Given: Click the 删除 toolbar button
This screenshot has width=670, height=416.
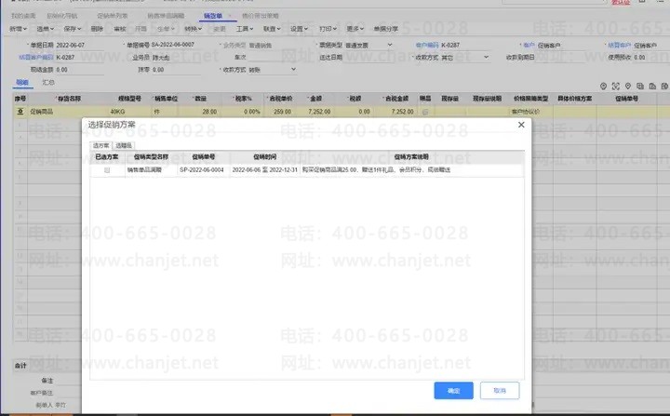Looking at the screenshot, I should click(x=97, y=29).
